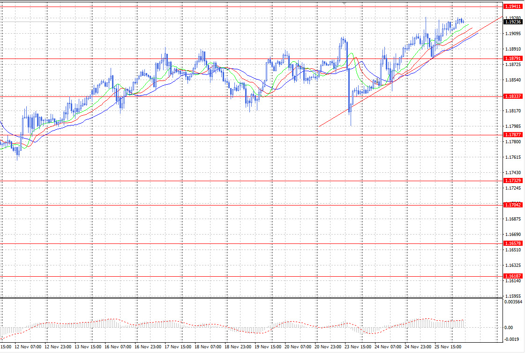Click the 1.16325 price scale value

513,265
